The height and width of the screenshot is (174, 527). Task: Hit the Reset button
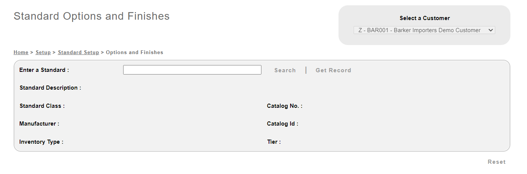pos(496,162)
